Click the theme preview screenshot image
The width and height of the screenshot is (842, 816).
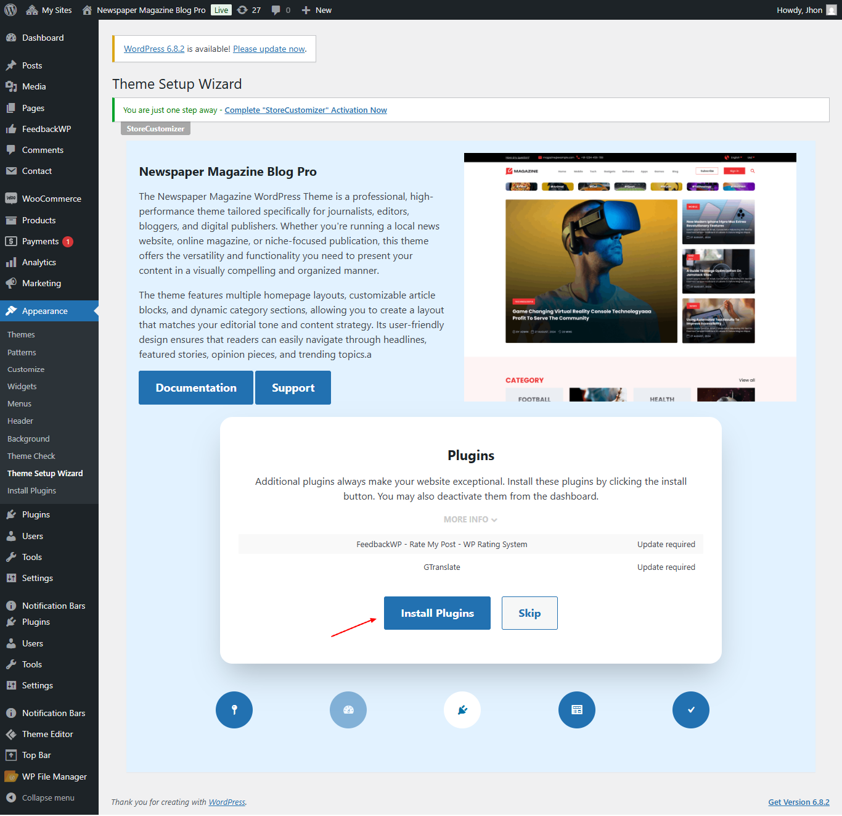(630, 277)
